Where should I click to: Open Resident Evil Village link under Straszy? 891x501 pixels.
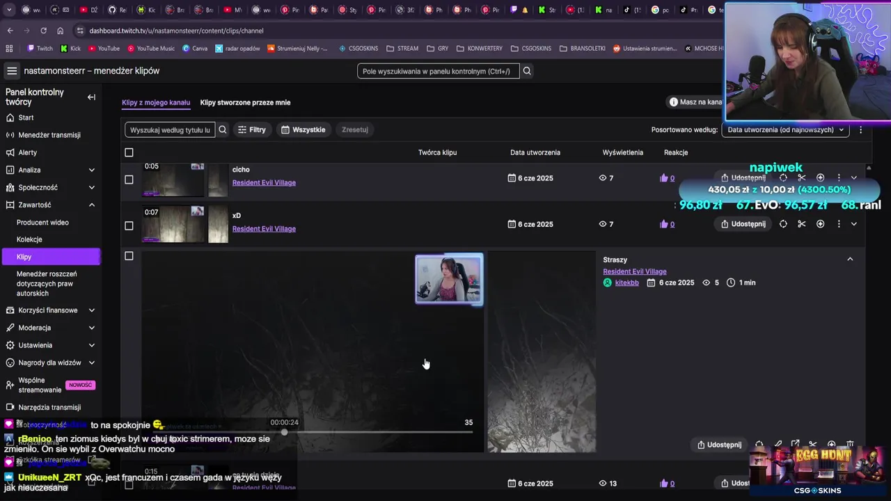tap(634, 271)
